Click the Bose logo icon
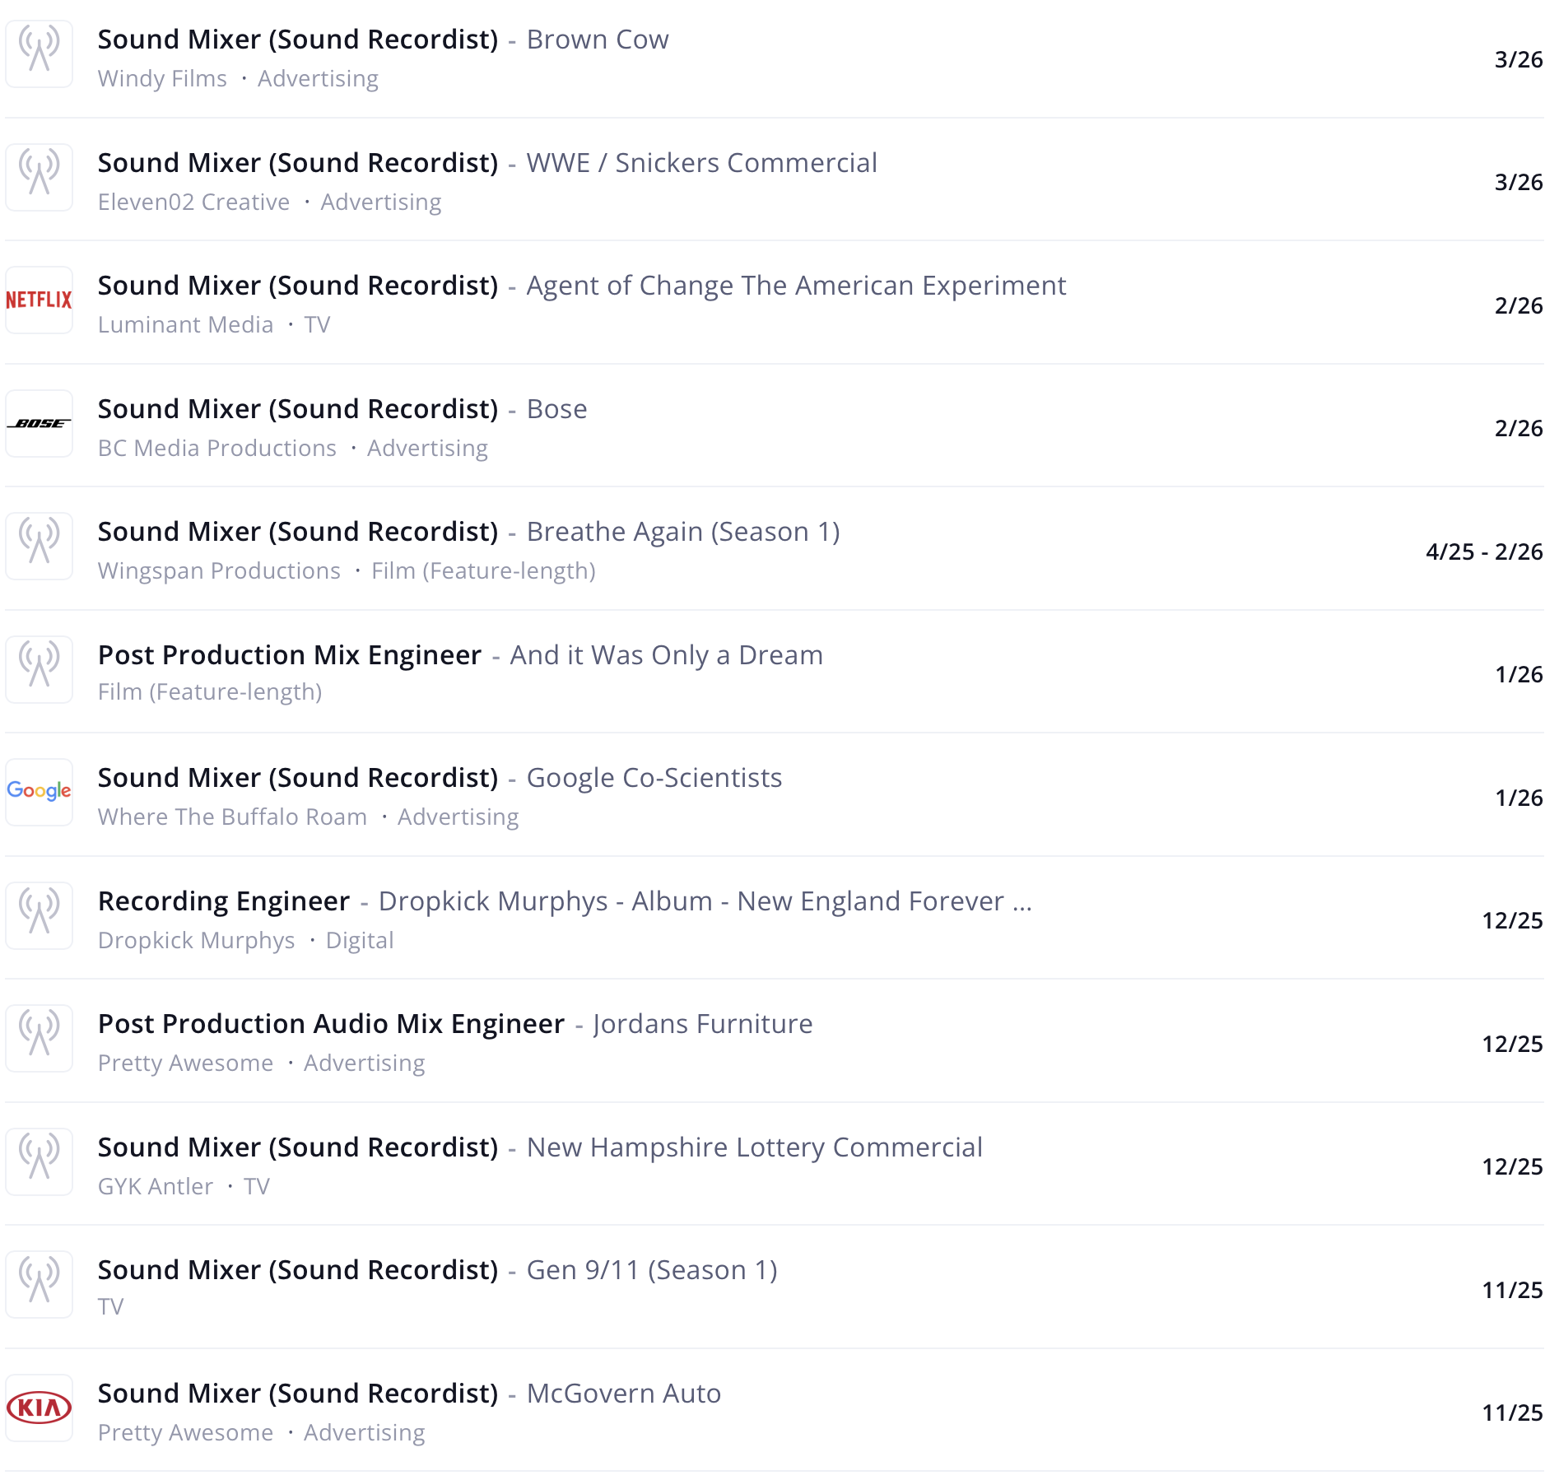Screen dimensions: 1559x1480 (40, 423)
